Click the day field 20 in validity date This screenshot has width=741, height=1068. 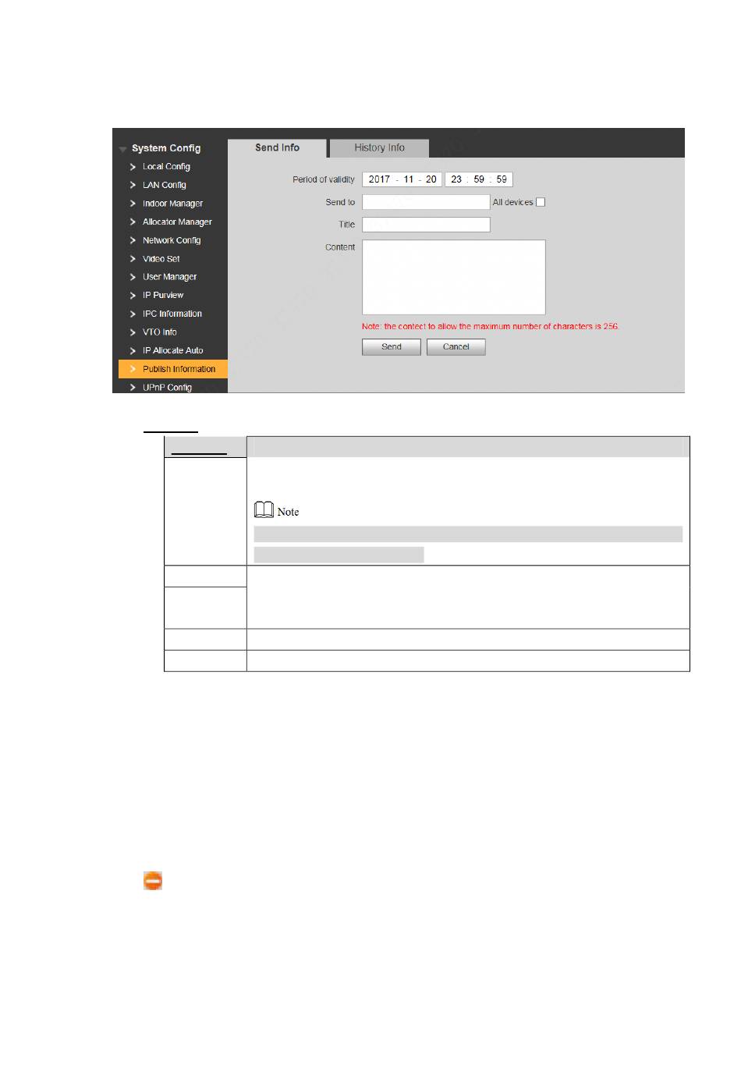point(431,179)
